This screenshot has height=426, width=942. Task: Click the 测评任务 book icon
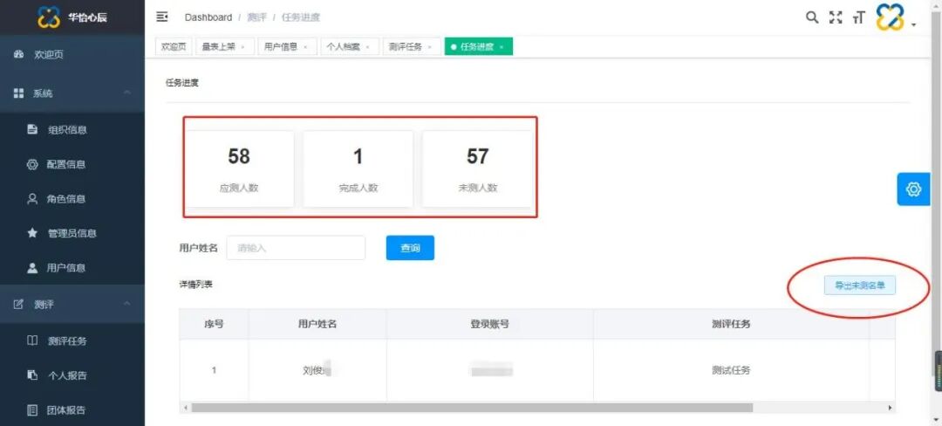[x=32, y=340]
